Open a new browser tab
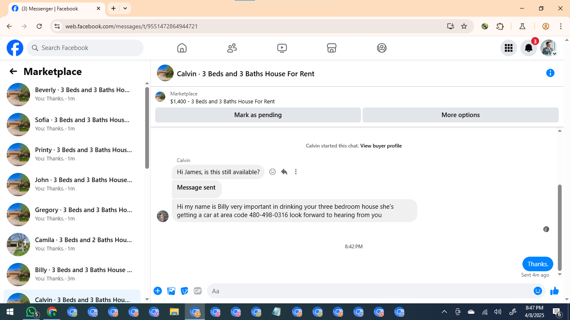Screen dimensions: 570x320 [113, 8]
